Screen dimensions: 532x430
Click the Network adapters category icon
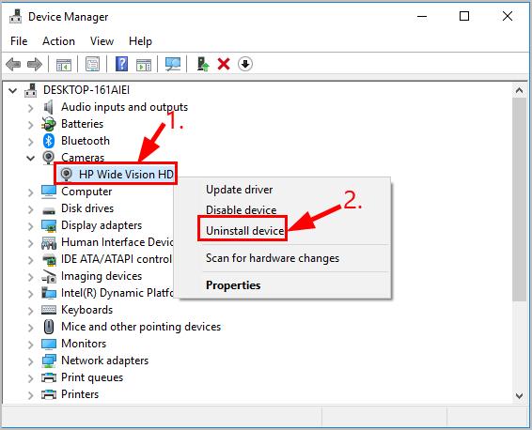[49, 361]
